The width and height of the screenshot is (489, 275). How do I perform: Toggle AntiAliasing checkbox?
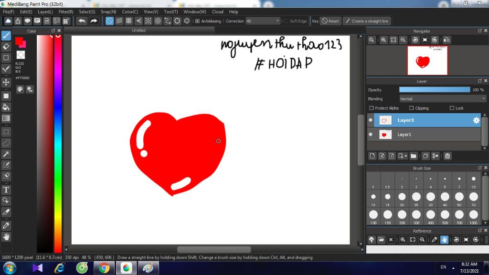coord(197,21)
